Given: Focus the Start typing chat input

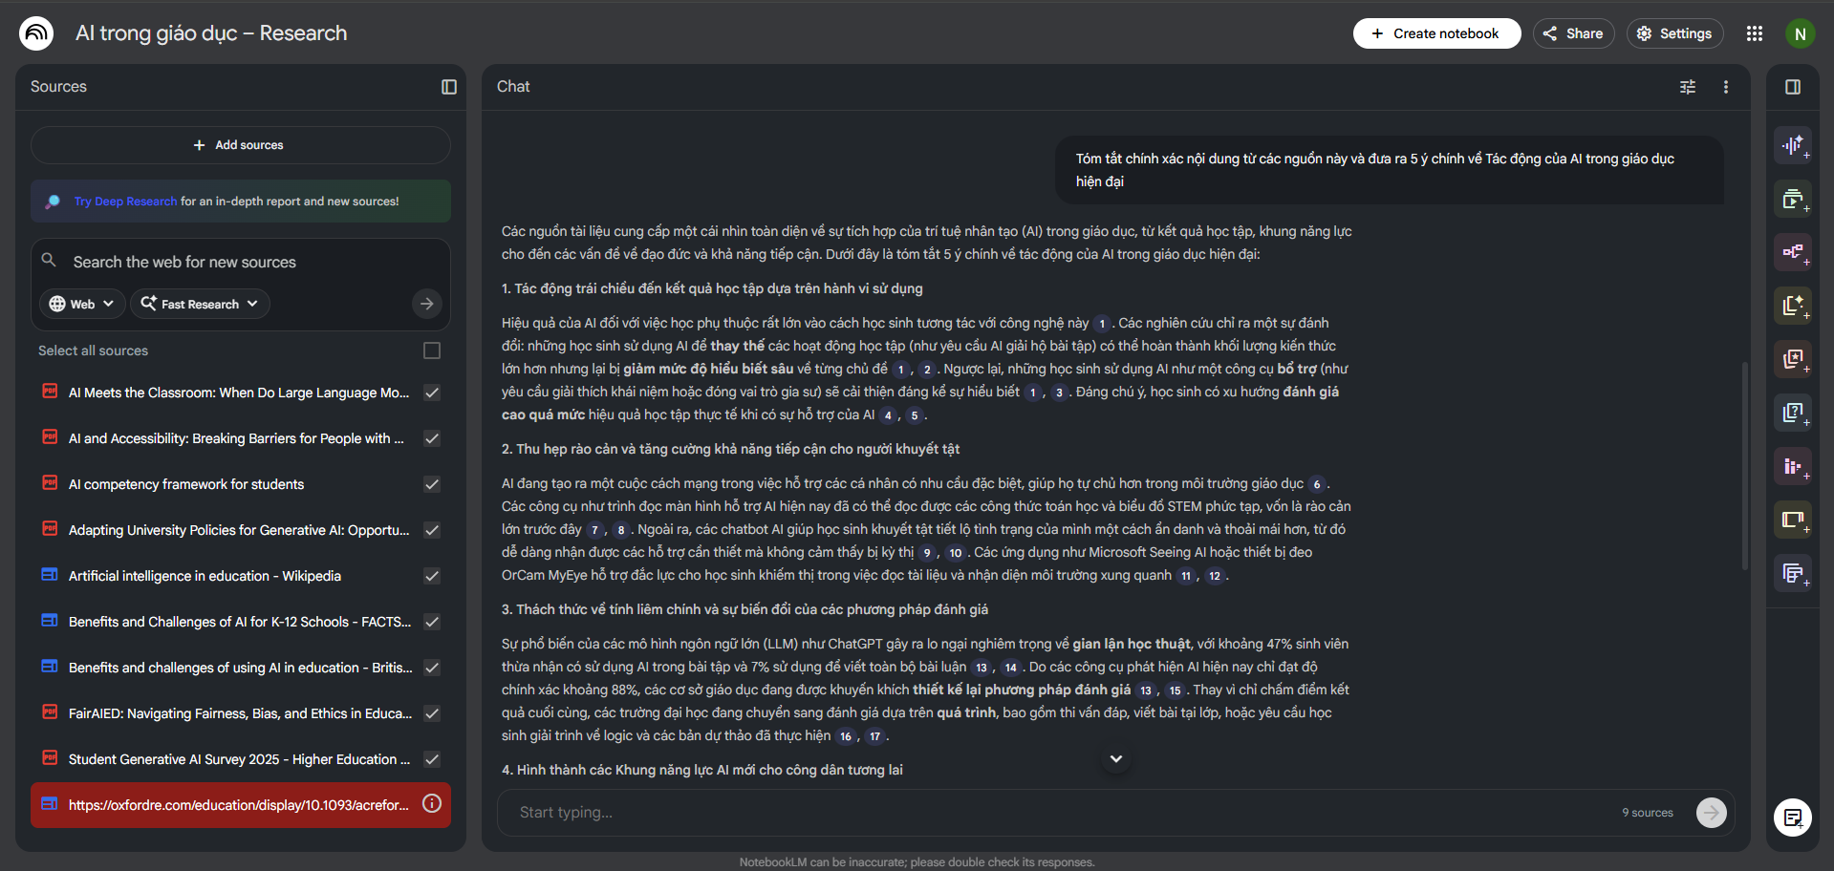Looking at the screenshot, I should coord(1051,813).
